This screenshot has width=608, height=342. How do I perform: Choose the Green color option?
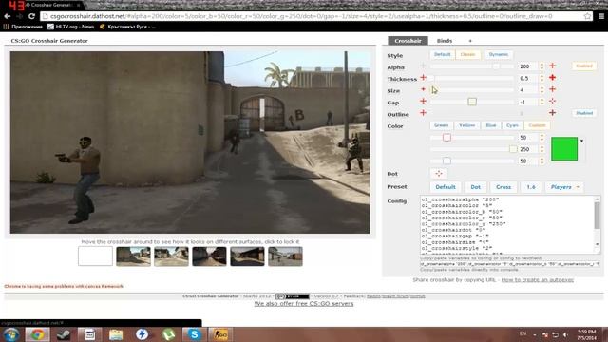tap(441, 125)
